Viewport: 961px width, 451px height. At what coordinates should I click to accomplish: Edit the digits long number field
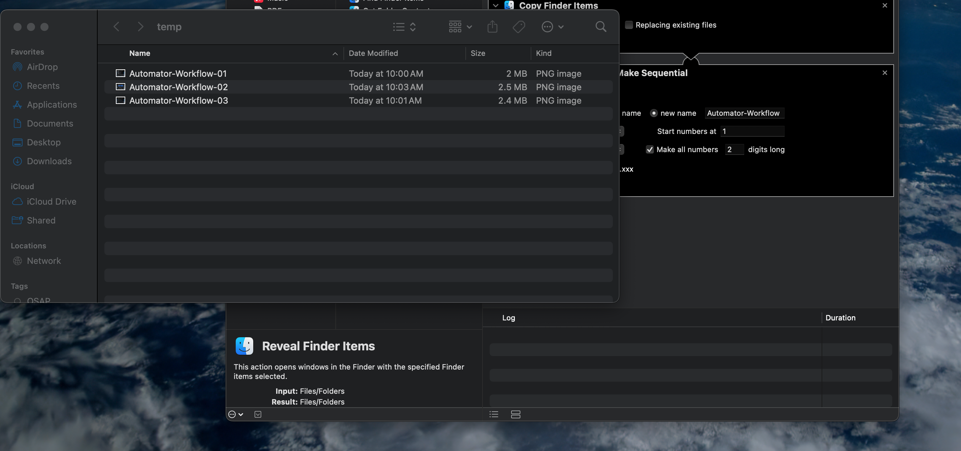pos(734,149)
